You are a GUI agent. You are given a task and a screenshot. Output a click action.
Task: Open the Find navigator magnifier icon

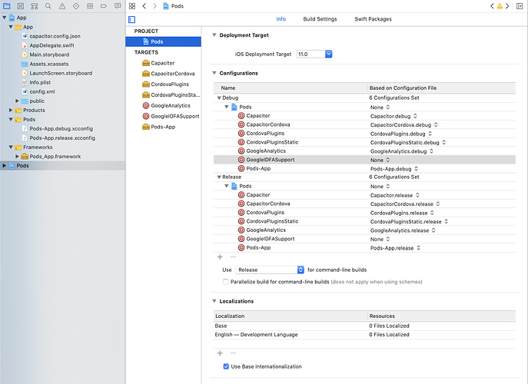pos(48,6)
